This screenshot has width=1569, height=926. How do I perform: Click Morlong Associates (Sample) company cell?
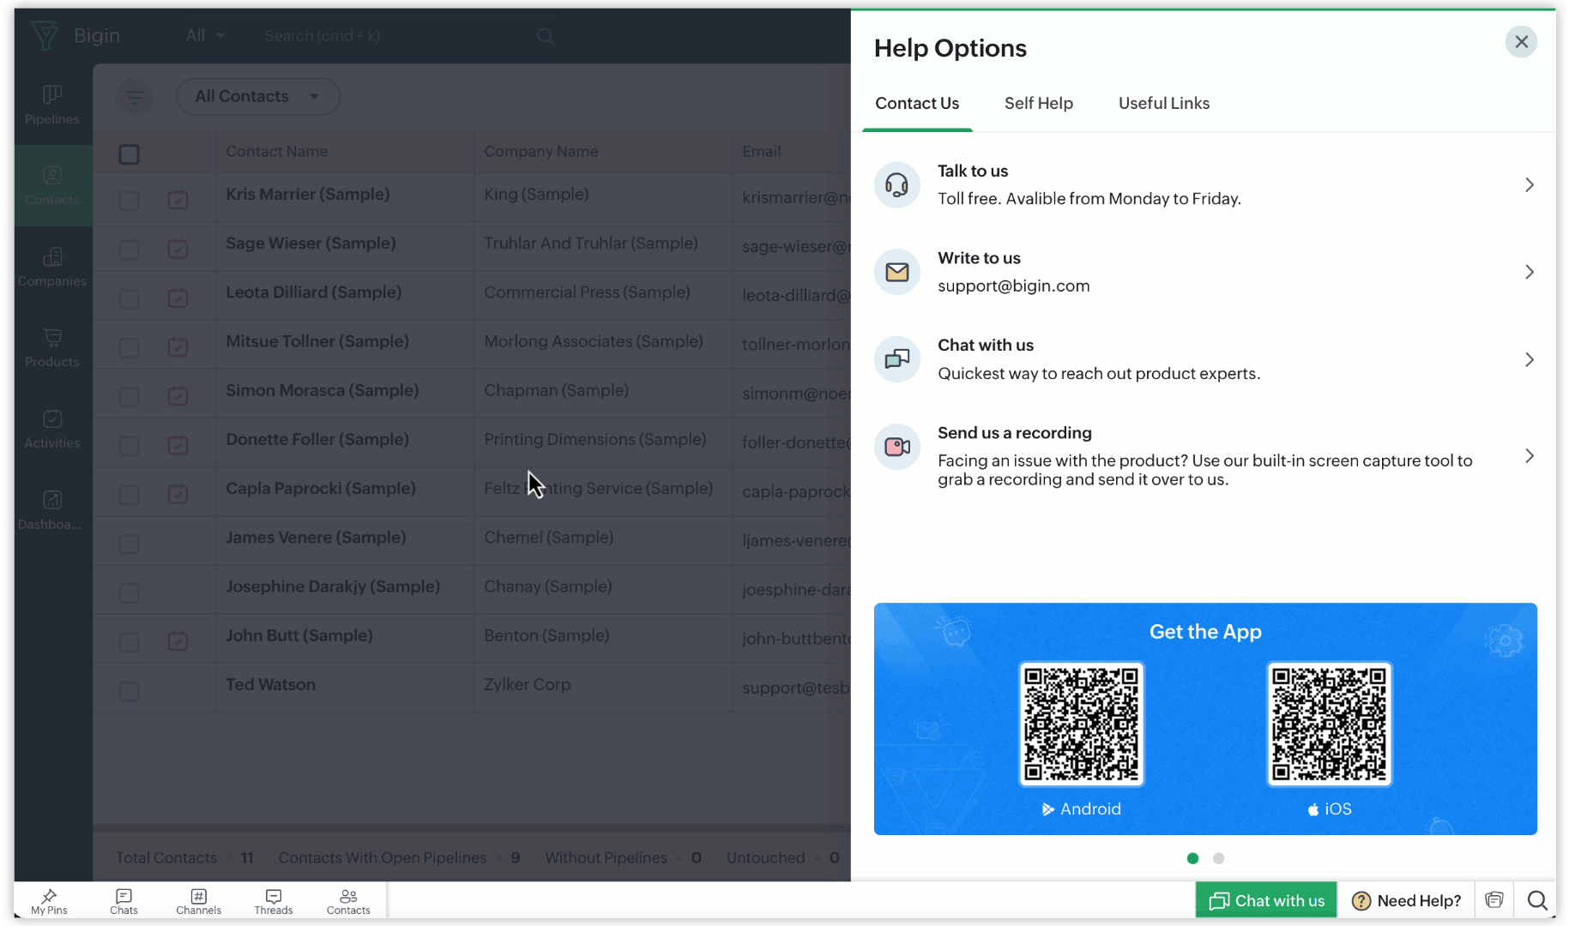594,341
